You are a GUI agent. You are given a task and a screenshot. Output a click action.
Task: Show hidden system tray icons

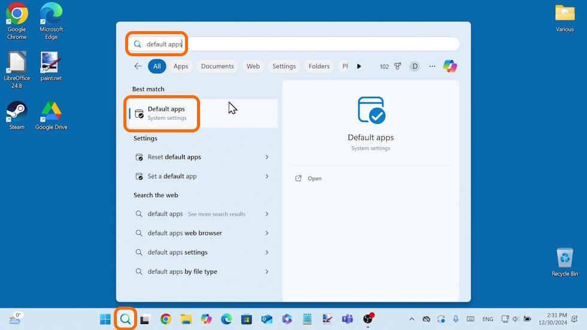coord(412,319)
